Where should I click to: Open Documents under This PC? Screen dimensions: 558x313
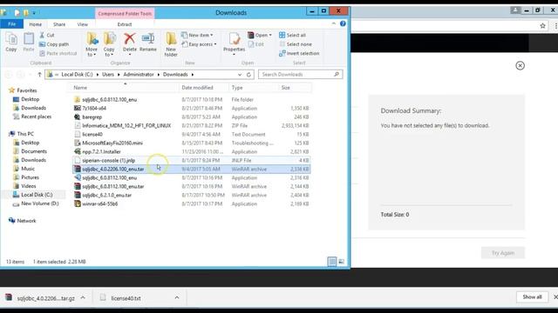pyautogui.click(x=30, y=151)
